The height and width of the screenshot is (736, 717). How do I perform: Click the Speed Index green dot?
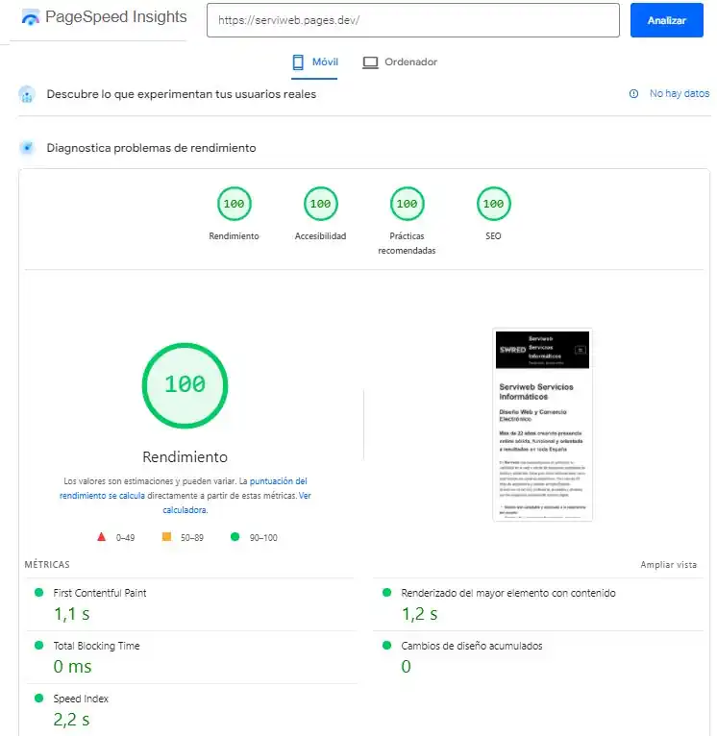point(39,698)
